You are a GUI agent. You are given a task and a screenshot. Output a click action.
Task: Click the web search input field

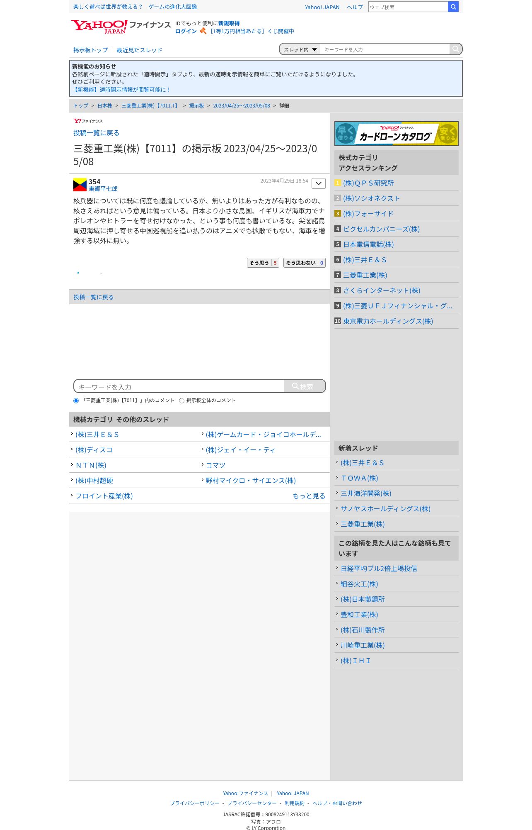408,7
